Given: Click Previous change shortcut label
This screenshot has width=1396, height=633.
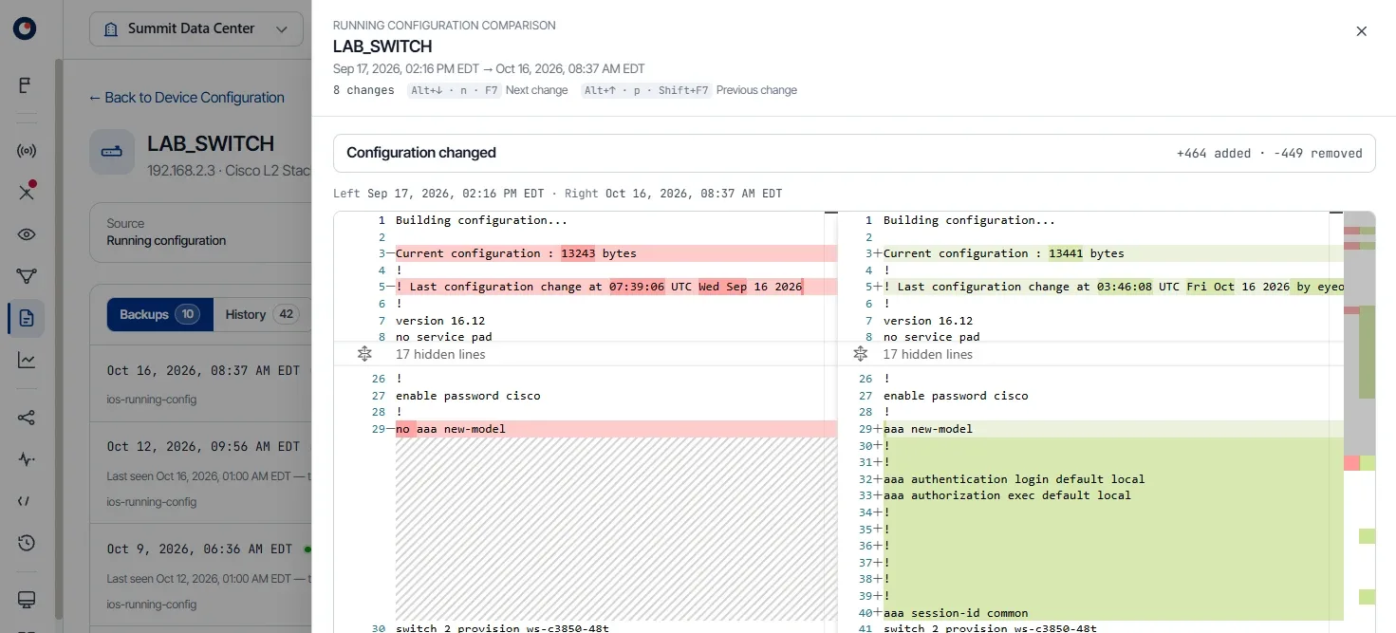Looking at the screenshot, I should pyautogui.click(x=756, y=90).
